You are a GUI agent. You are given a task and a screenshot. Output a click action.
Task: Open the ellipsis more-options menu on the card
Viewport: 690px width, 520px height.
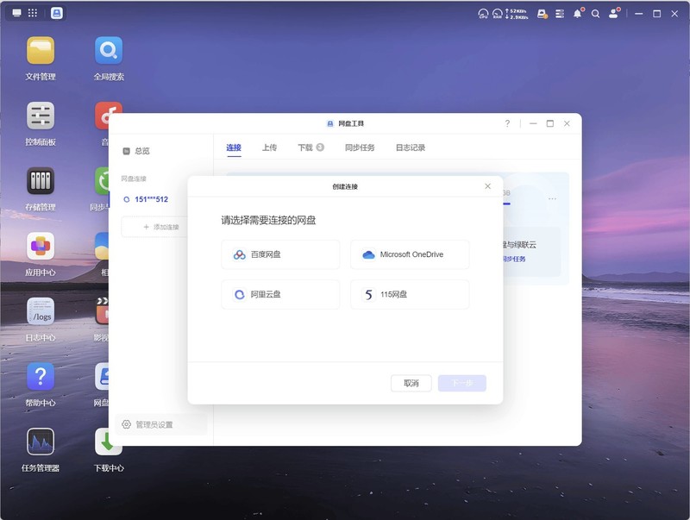(x=553, y=200)
